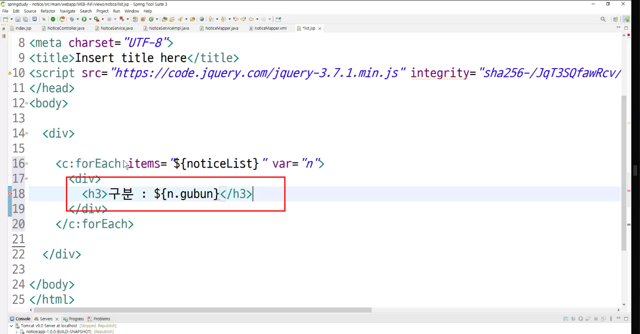
Task: Open the Window menu
Action: [x=132, y=11]
